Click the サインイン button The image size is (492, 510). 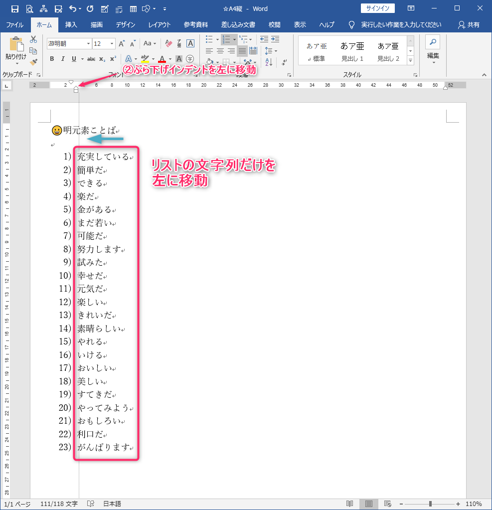coord(377,8)
